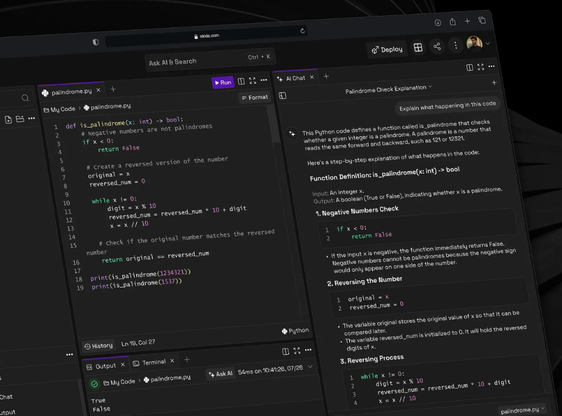Click the stride.com address bar

[x=206, y=36]
